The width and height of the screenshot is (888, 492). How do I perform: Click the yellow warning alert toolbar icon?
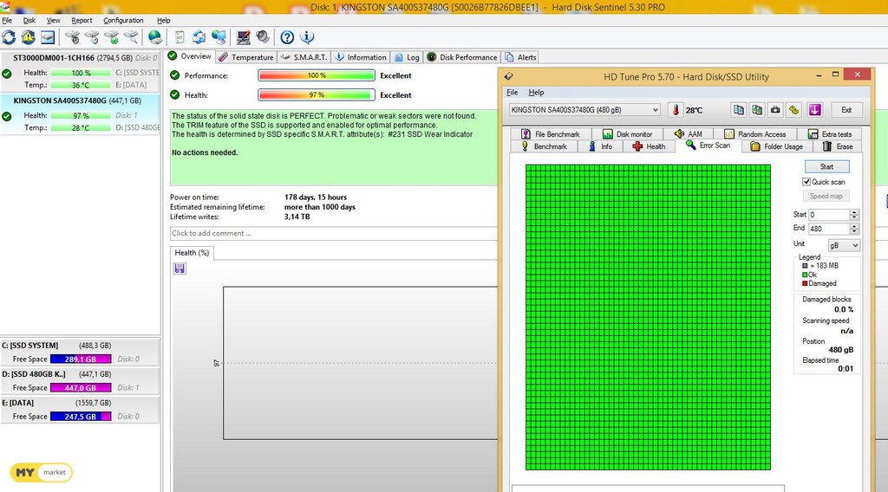coord(29,37)
